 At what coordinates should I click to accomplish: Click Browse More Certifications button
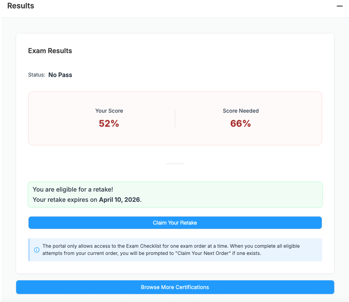coord(175,287)
